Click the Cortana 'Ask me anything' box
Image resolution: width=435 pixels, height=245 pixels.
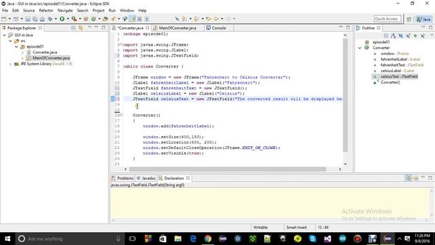point(70,239)
